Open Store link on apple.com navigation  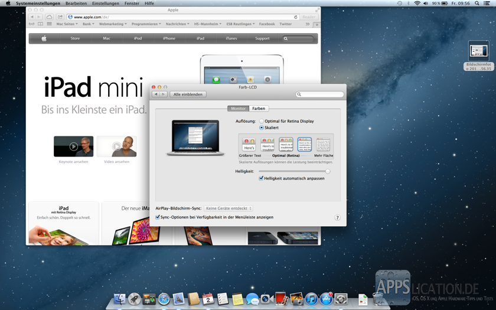coord(76,38)
